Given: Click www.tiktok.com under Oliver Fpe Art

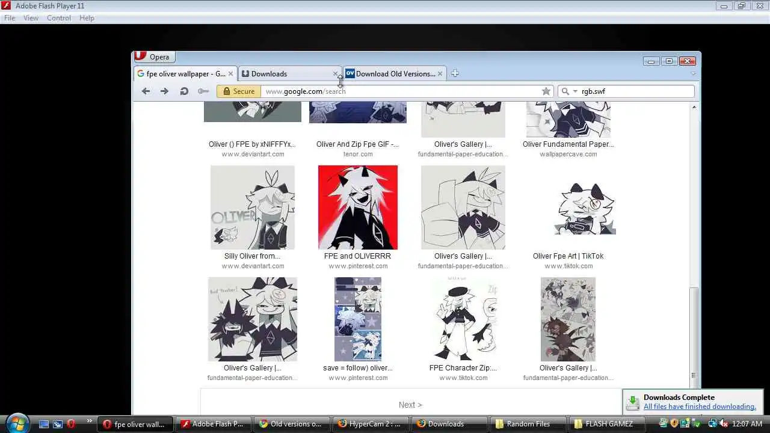Looking at the screenshot, I should [568, 266].
